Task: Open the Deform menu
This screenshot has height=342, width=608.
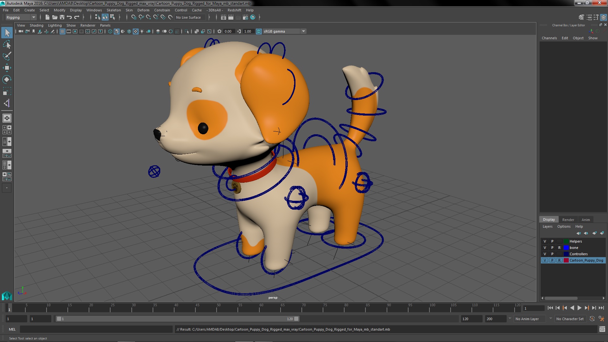Action: [x=143, y=10]
